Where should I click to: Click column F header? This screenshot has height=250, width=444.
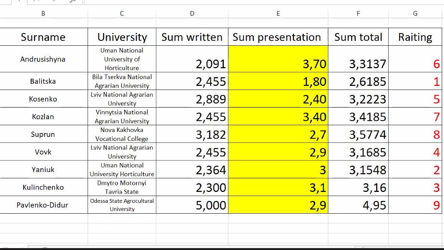tap(358, 13)
